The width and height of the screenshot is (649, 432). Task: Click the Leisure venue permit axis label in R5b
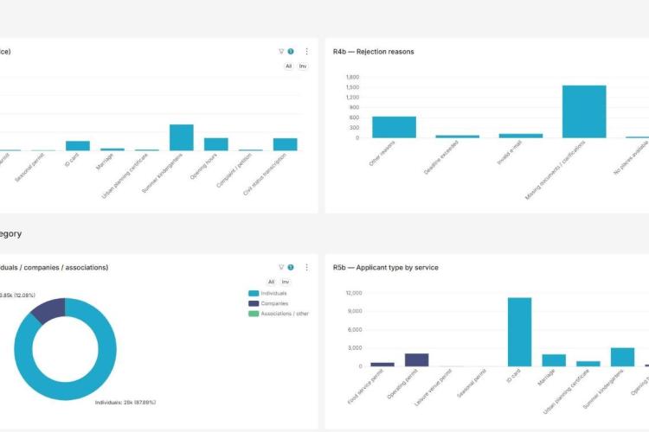[433, 388]
